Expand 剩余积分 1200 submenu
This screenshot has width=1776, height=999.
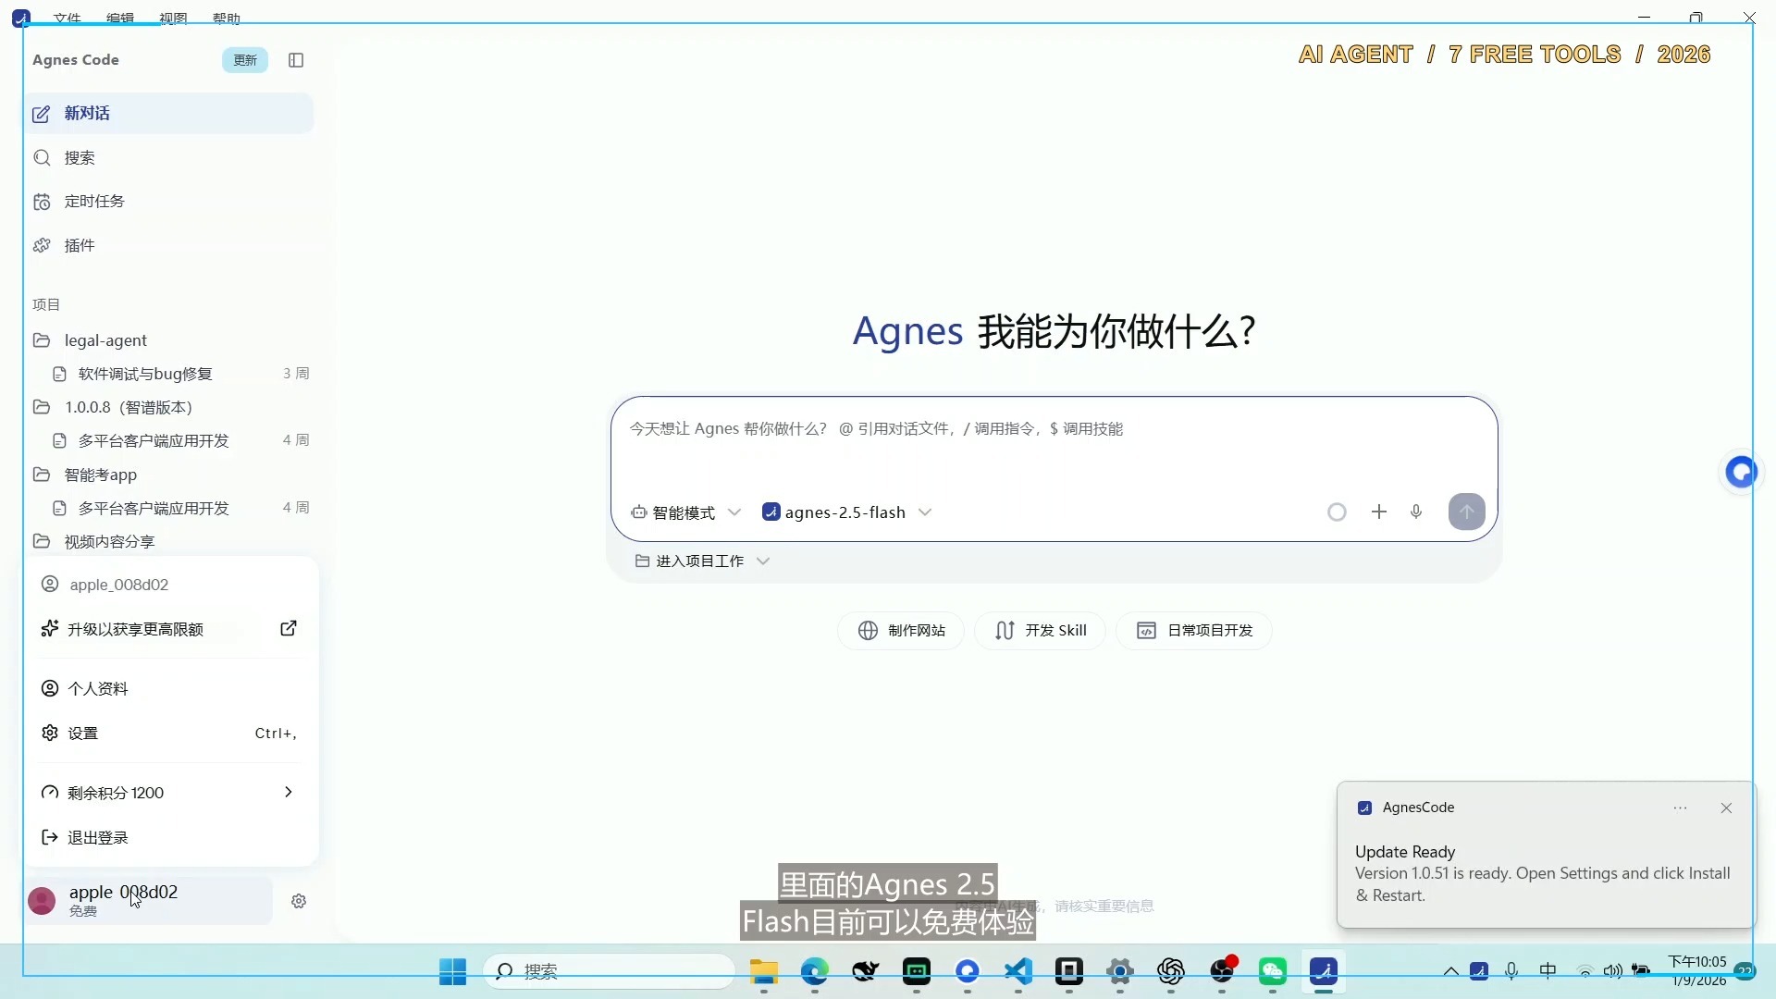(x=168, y=793)
